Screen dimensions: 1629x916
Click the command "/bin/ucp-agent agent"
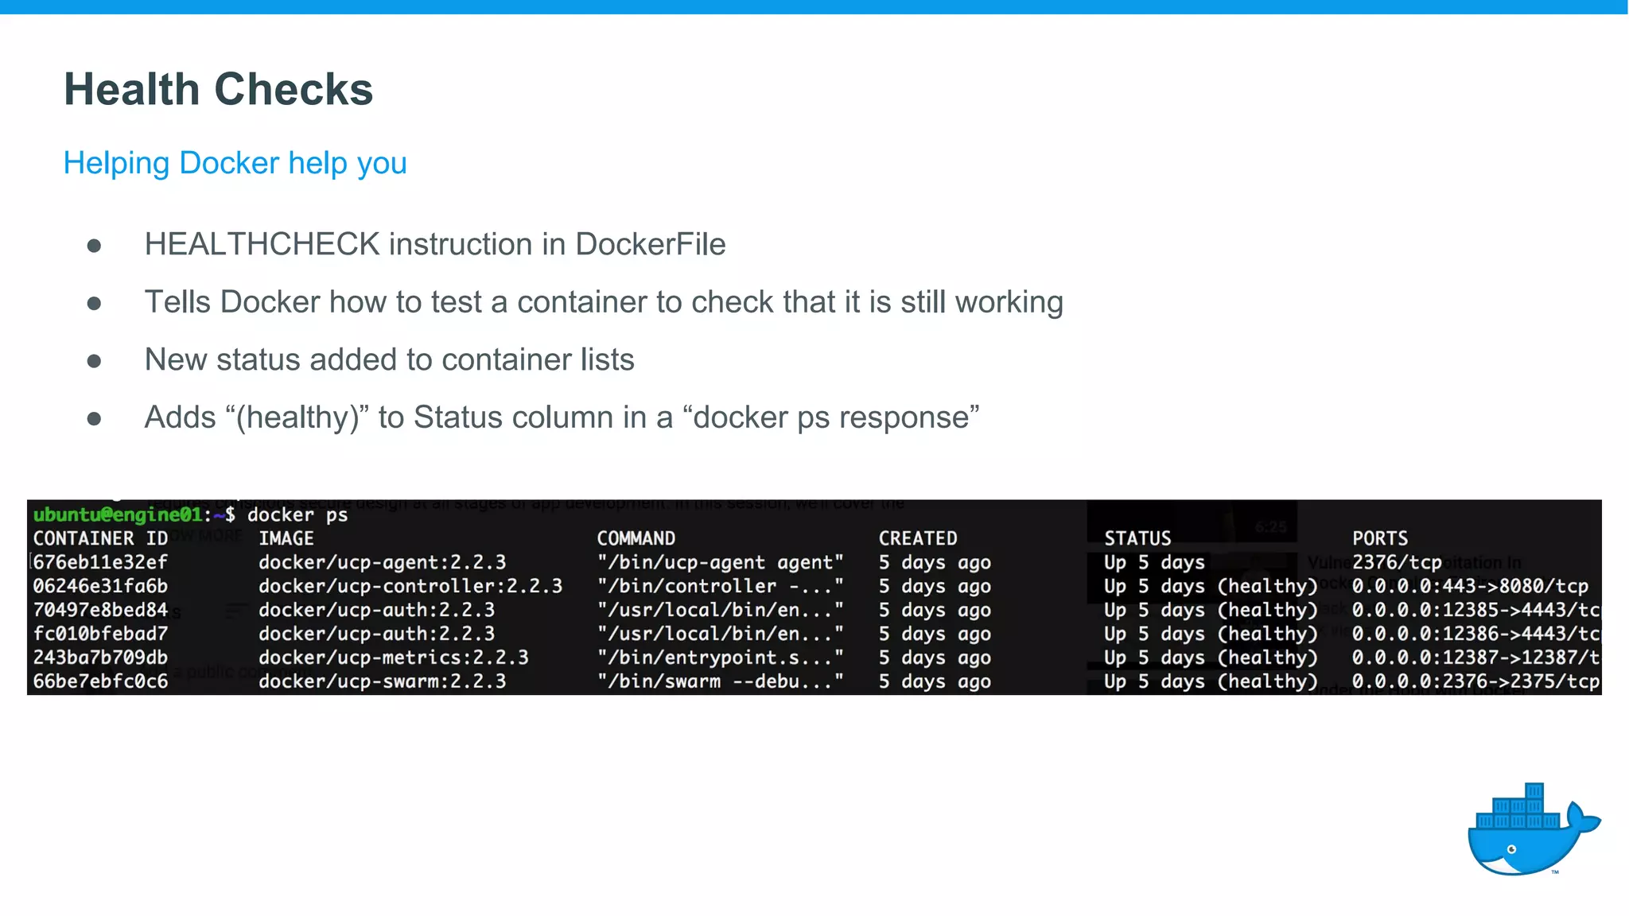tap(721, 562)
